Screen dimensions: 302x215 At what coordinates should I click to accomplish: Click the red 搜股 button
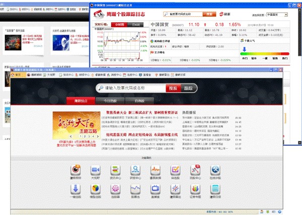click(173, 88)
